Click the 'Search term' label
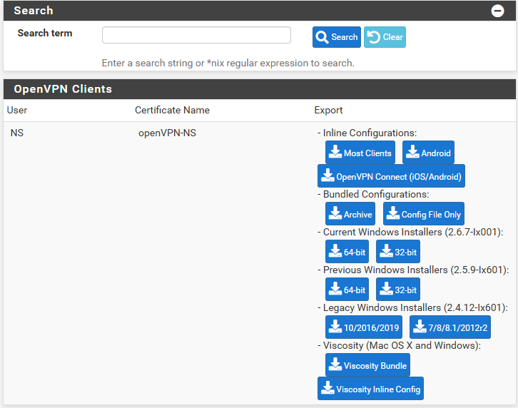The image size is (518, 408). [x=45, y=33]
